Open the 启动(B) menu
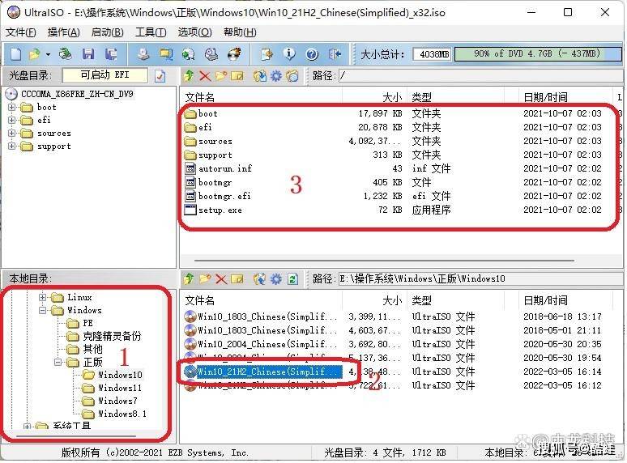The width and height of the screenshot is (627, 463). [107, 32]
